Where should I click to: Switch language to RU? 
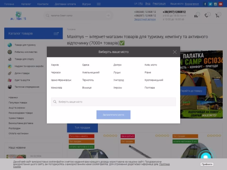[141, 4]
